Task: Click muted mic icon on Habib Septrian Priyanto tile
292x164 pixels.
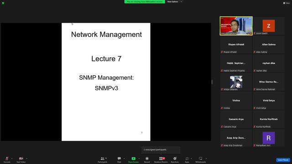Action: coord(222,71)
